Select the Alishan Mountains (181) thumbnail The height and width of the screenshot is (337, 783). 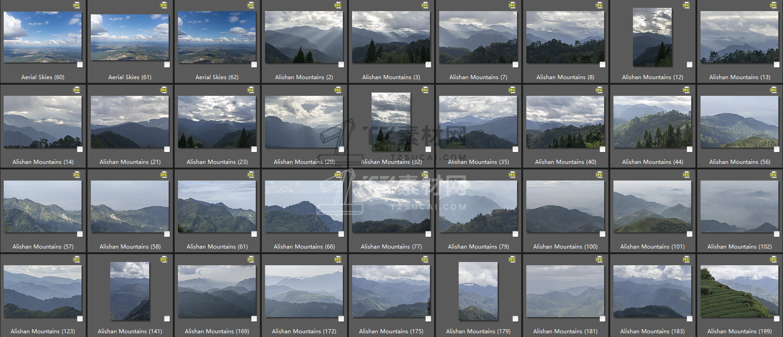[x=565, y=291]
